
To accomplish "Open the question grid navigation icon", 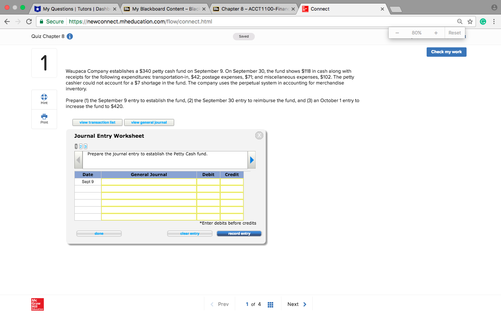I will pos(270,304).
